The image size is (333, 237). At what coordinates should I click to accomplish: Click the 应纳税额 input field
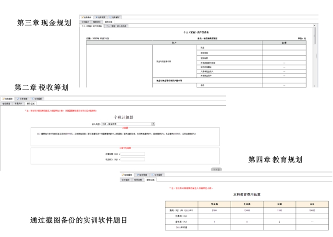tap(129, 154)
